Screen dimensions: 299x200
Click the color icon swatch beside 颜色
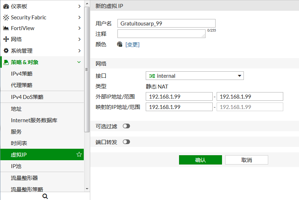(x=120, y=44)
